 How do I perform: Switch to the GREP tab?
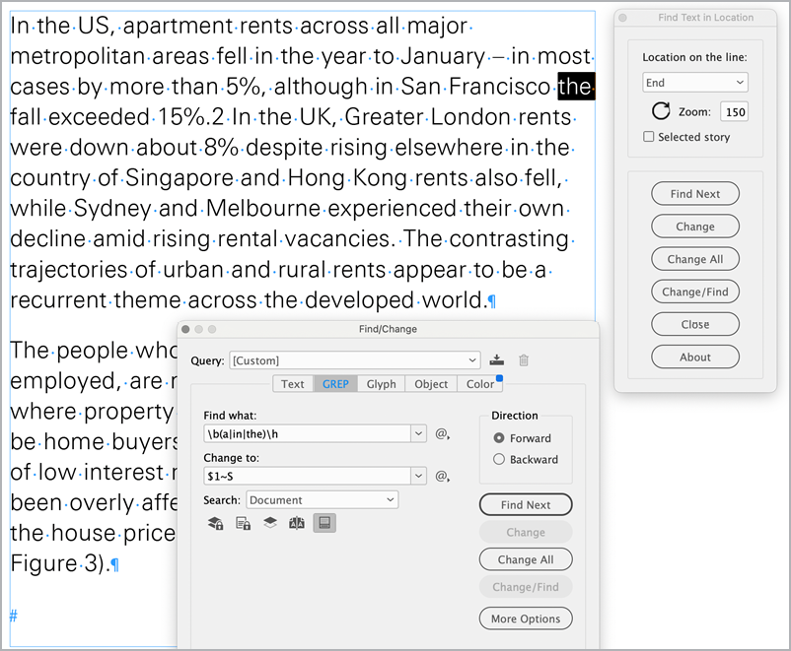pos(335,384)
